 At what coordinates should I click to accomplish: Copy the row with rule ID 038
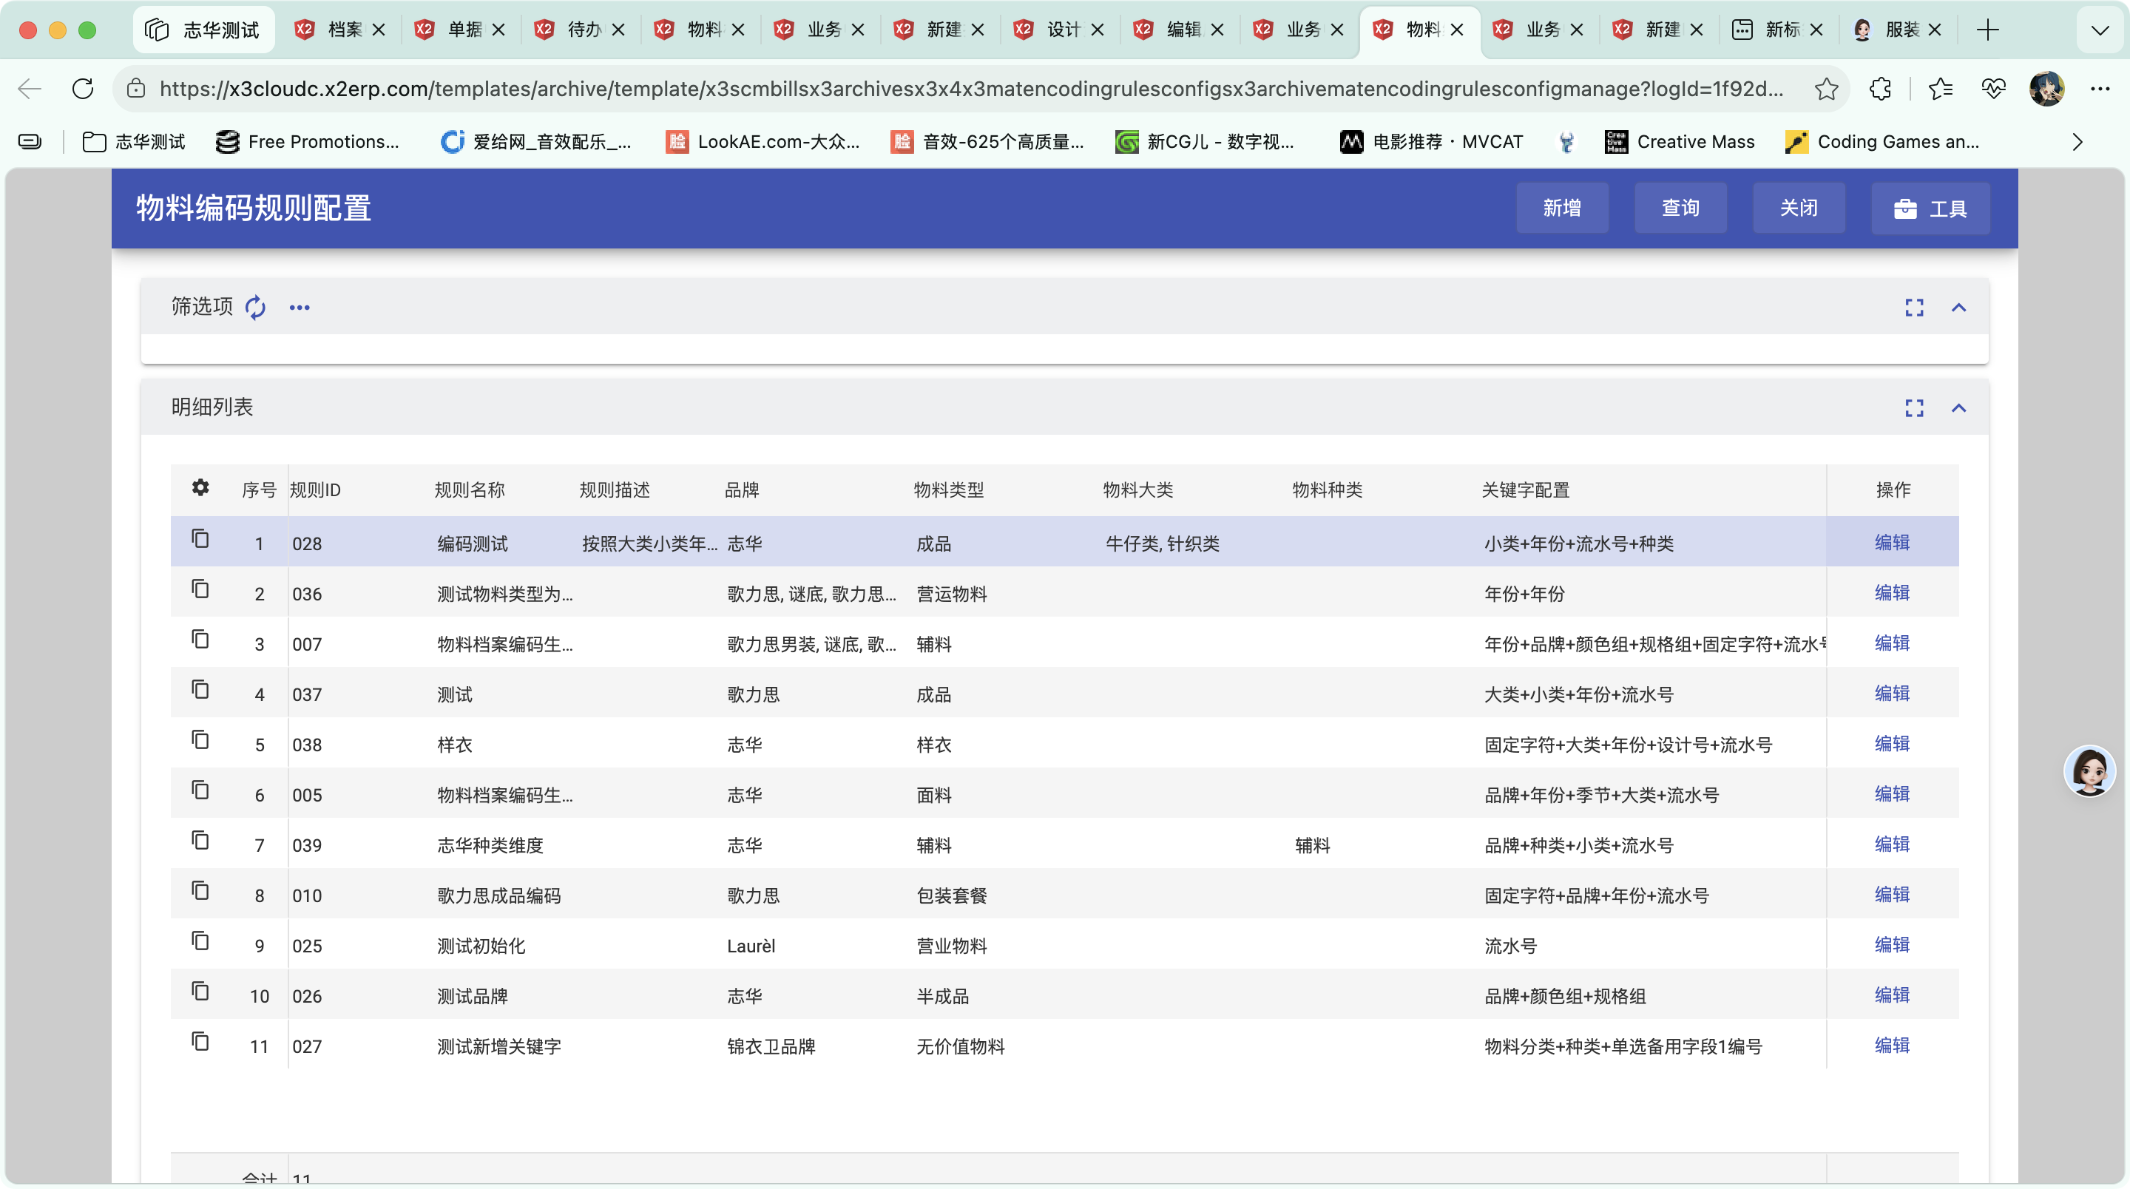(x=200, y=740)
